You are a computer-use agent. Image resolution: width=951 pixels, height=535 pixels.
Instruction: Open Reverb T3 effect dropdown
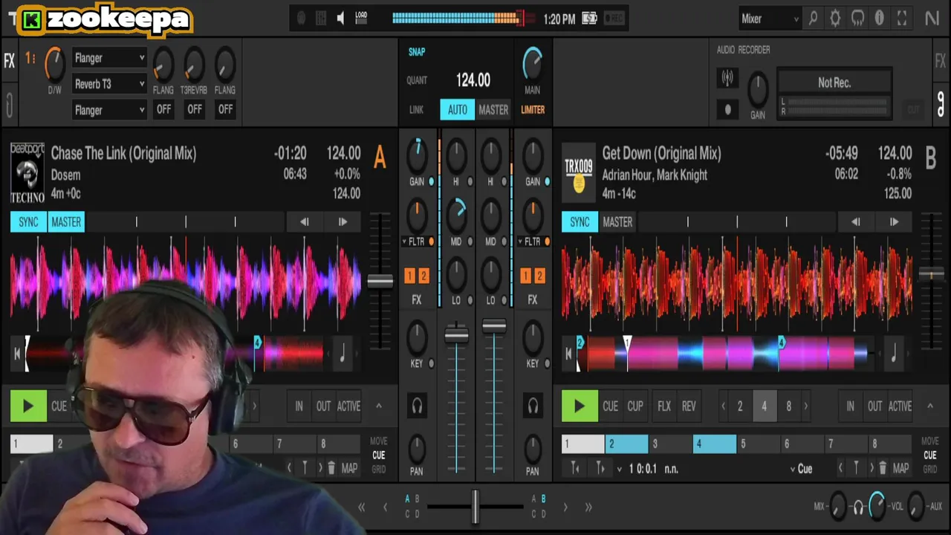(109, 84)
